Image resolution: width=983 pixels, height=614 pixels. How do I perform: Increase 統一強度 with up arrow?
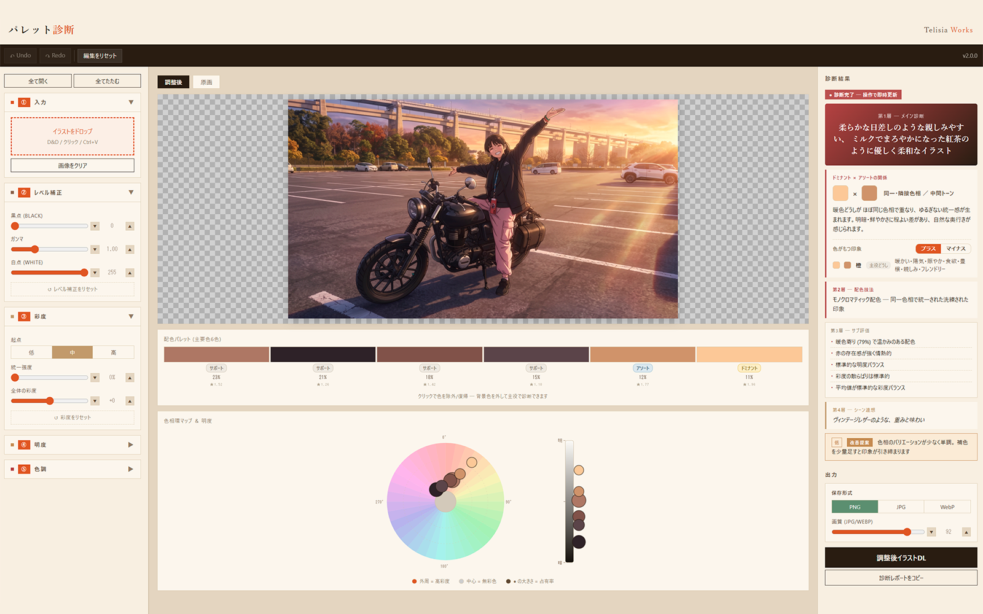click(130, 378)
